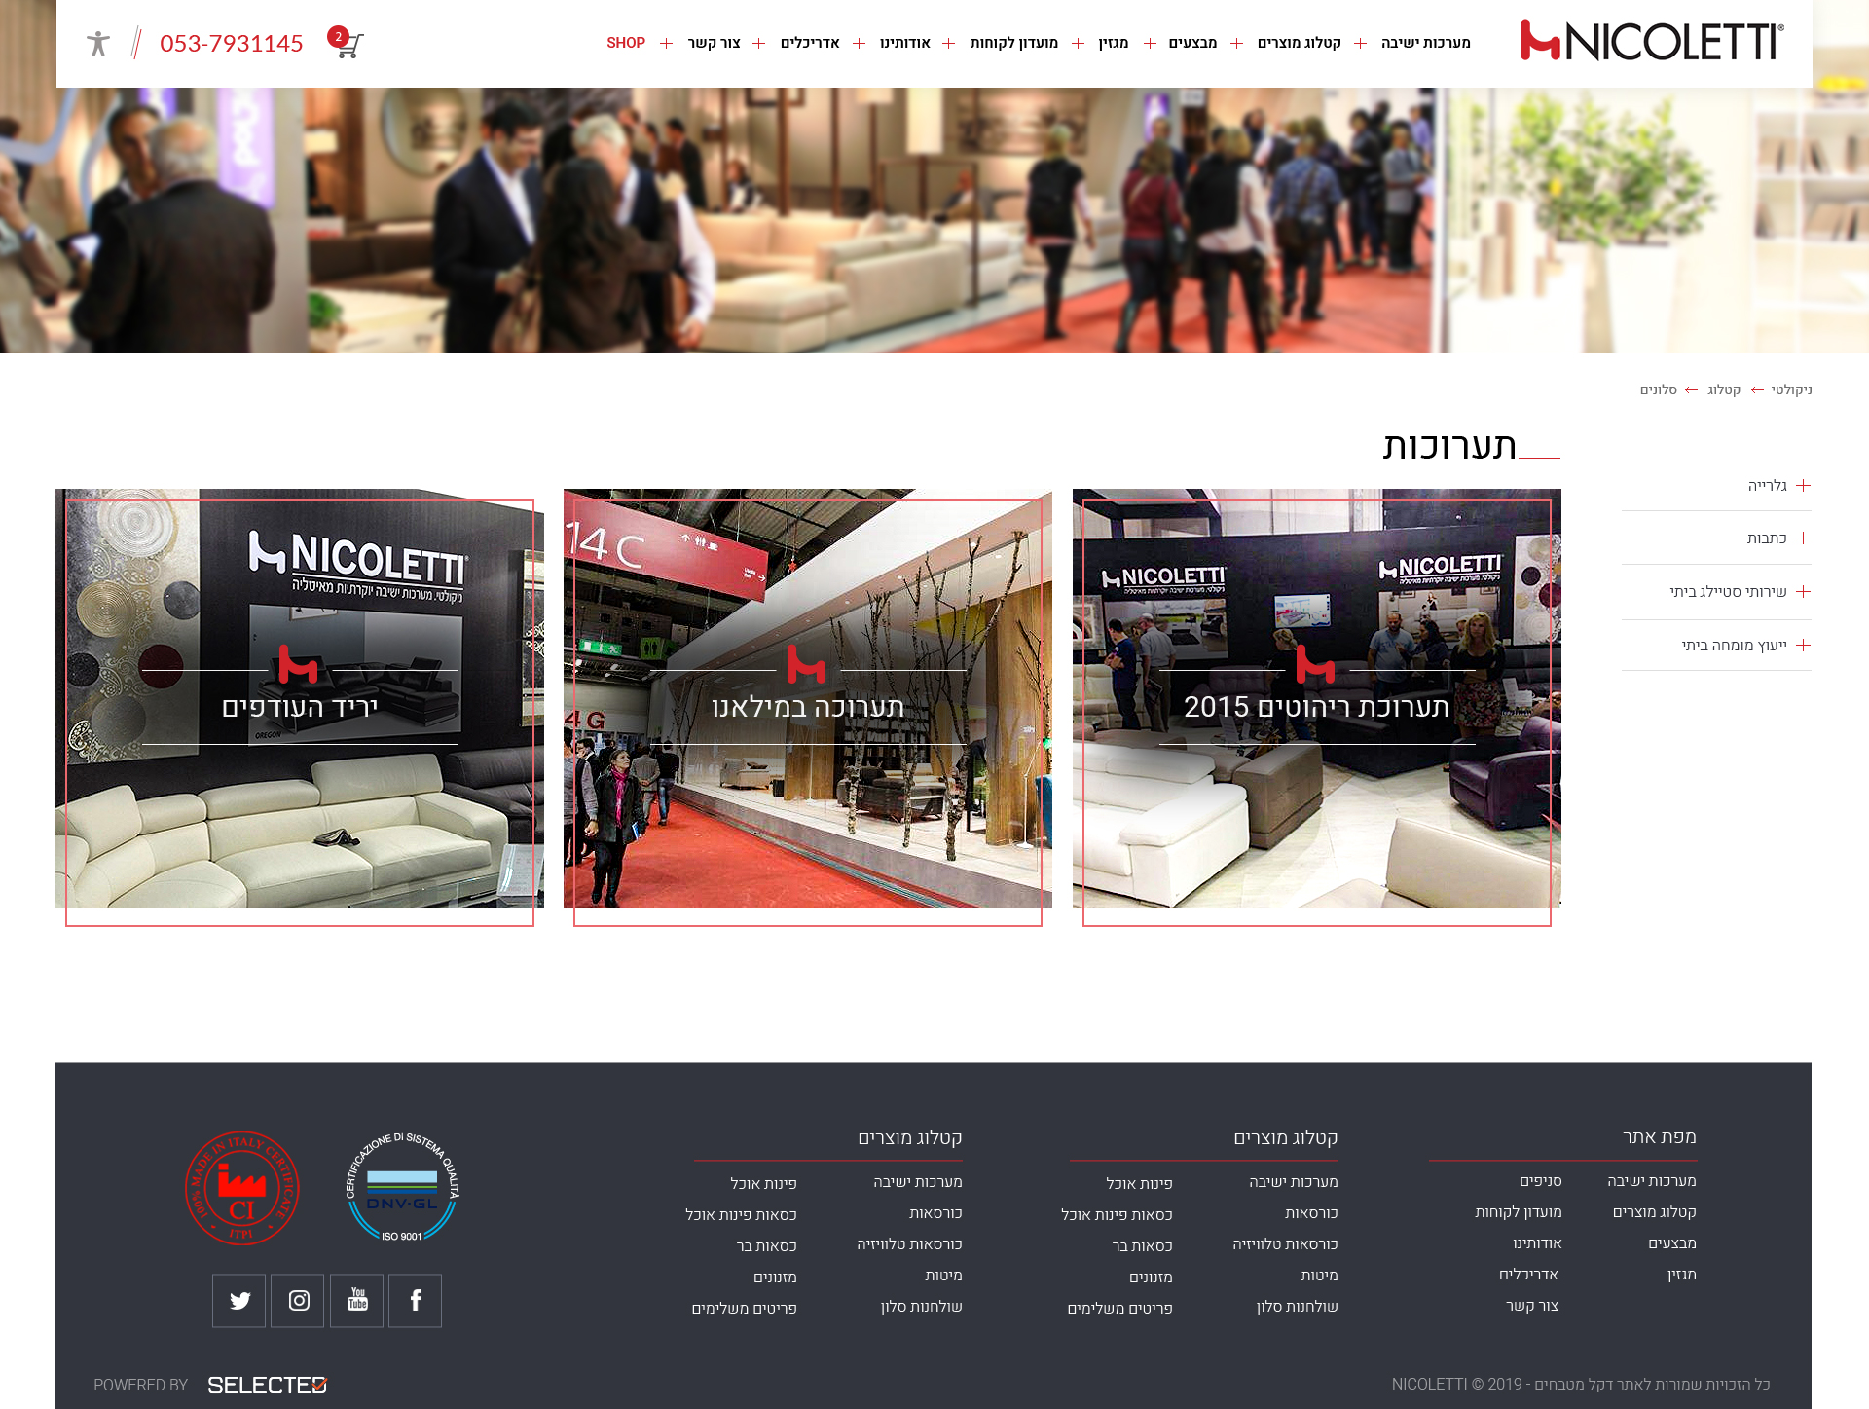The height and width of the screenshot is (1409, 1869).
Task: Click the Made in Italy certificate badge
Action: coord(241,1188)
